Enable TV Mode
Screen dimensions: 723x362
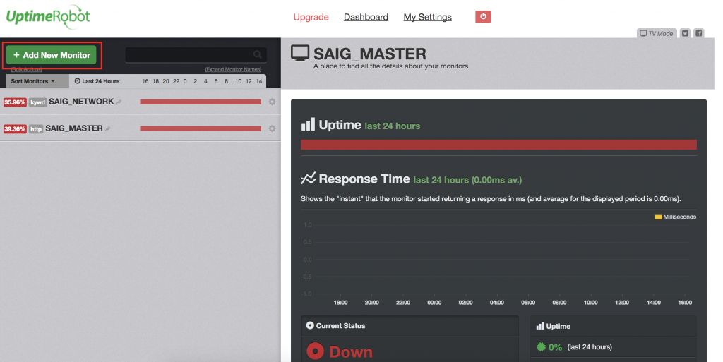656,33
